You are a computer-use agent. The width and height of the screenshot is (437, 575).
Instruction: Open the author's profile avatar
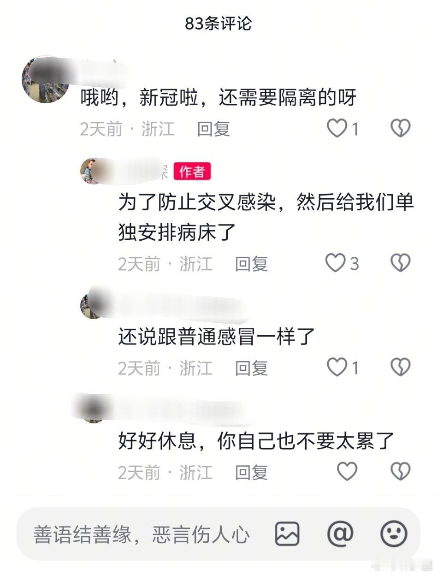(92, 171)
